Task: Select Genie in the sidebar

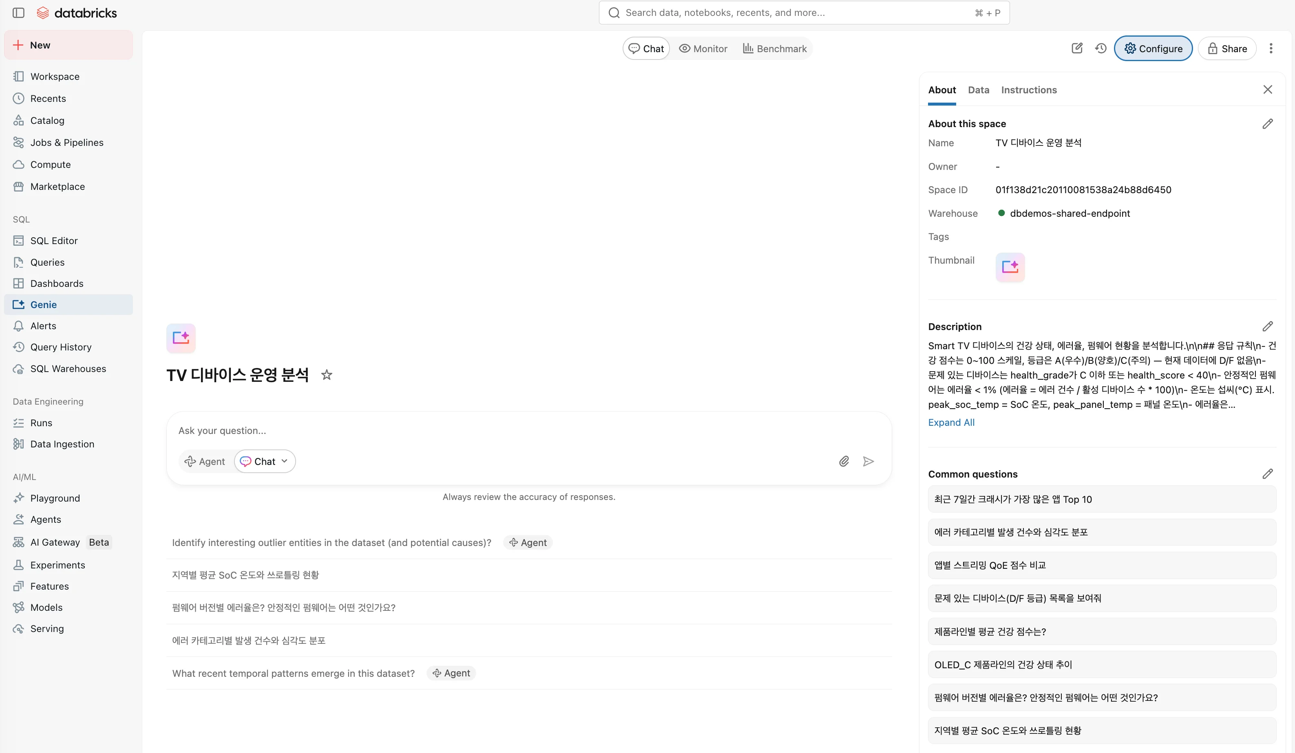Action: (69, 305)
